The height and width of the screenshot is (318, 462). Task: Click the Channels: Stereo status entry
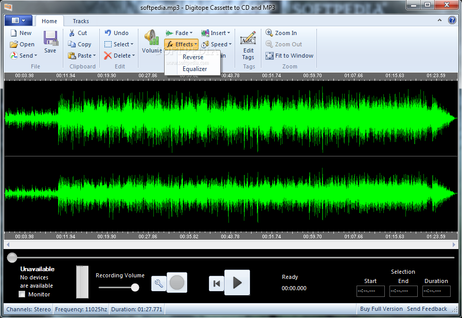29,309
